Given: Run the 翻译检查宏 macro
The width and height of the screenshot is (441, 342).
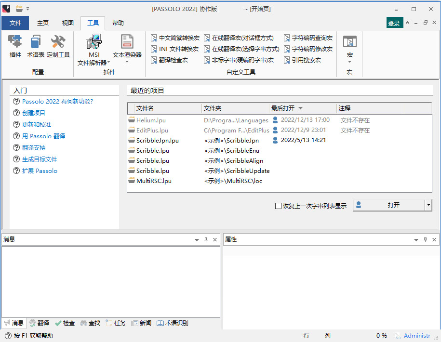Looking at the screenshot, I should 171,60.
